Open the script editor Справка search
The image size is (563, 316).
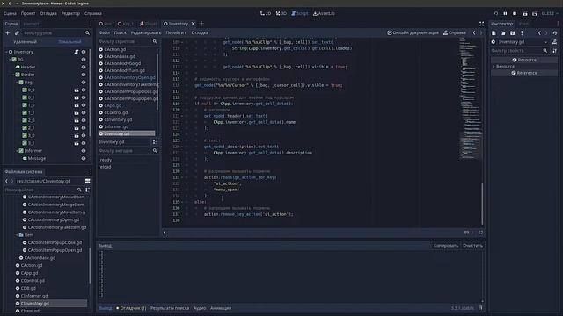click(455, 32)
